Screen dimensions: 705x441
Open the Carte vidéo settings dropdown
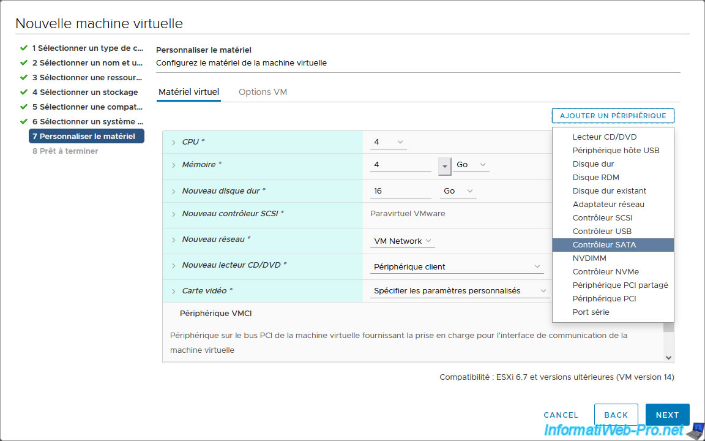coord(459,291)
